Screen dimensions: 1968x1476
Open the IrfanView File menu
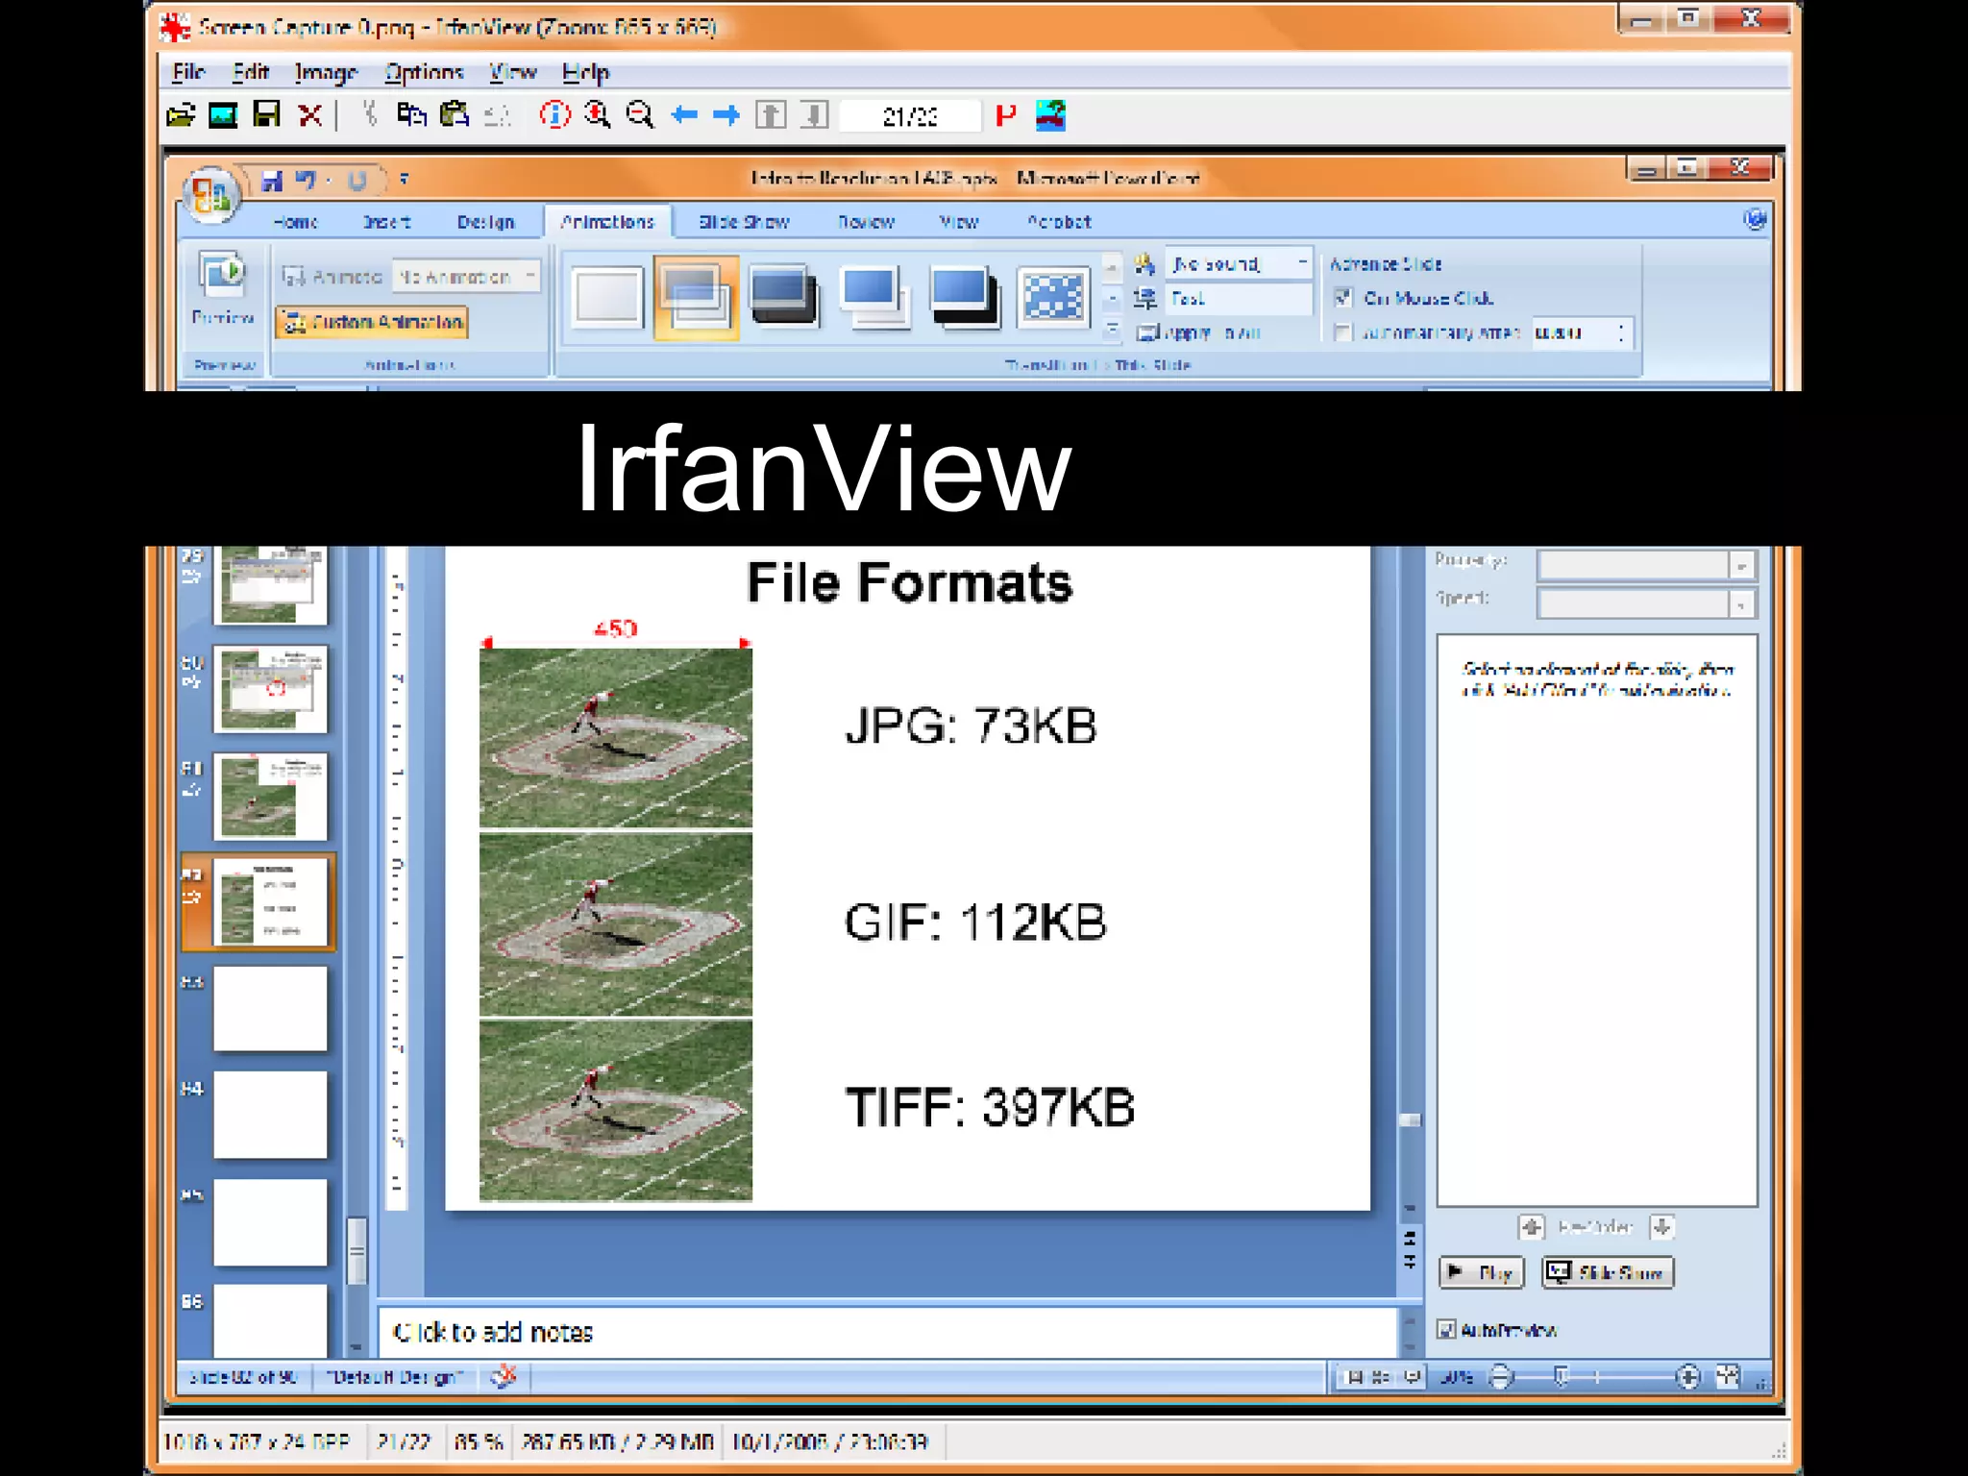(x=188, y=72)
